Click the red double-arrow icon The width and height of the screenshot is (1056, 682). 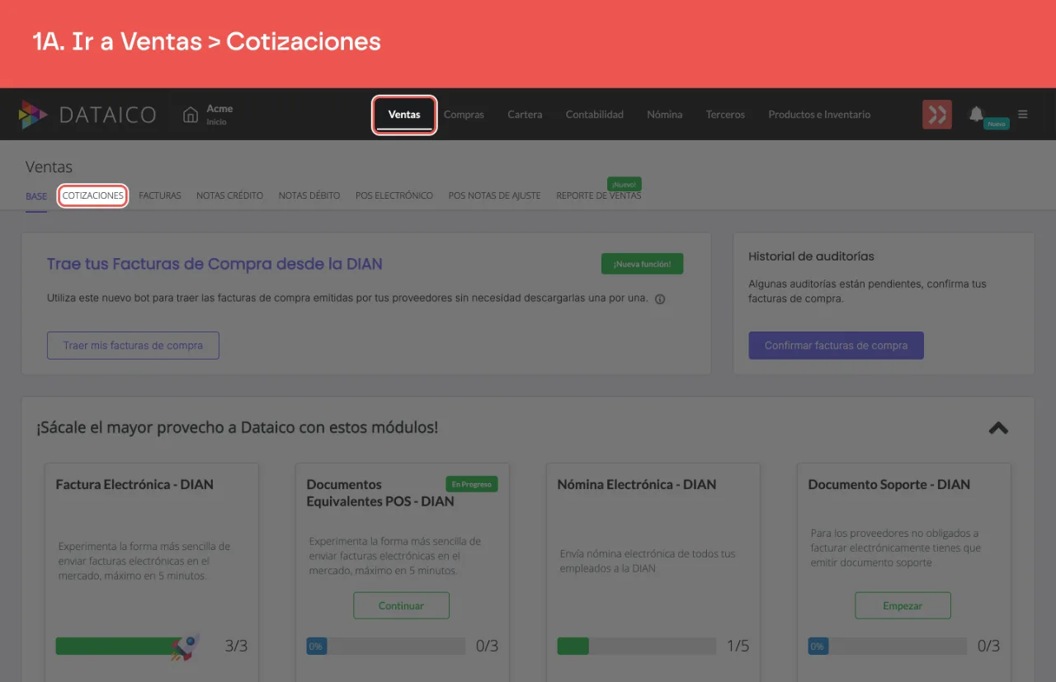936,115
